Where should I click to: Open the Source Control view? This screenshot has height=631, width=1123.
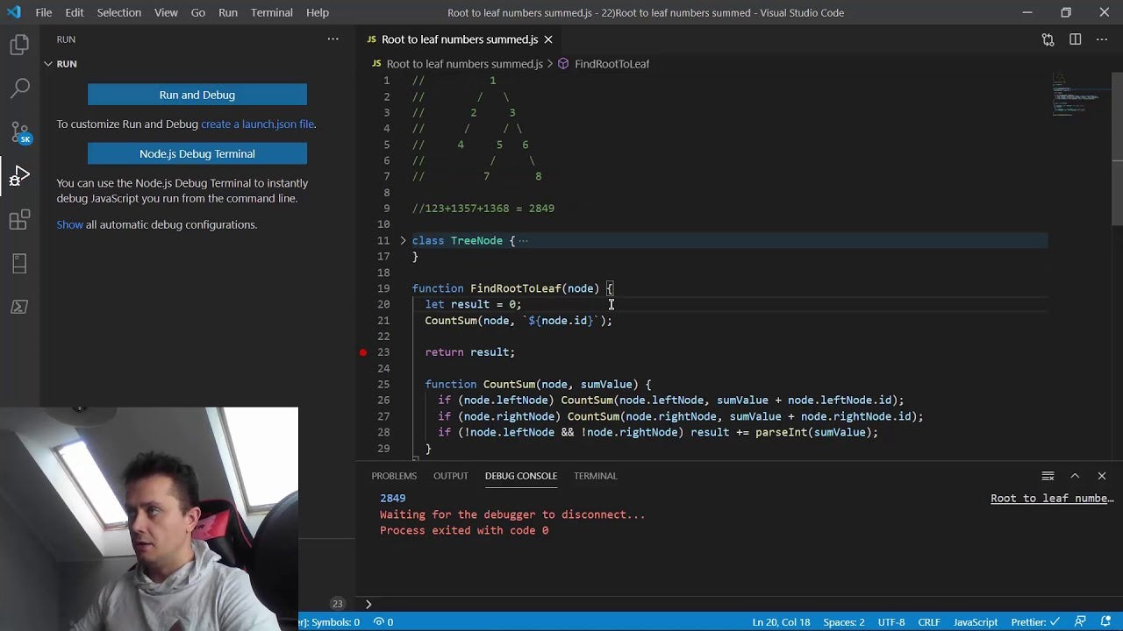pyautogui.click(x=19, y=132)
